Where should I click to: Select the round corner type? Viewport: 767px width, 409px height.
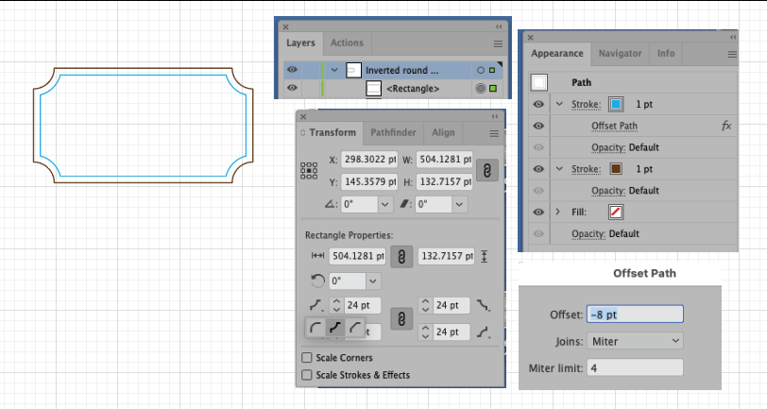pos(315,328)
